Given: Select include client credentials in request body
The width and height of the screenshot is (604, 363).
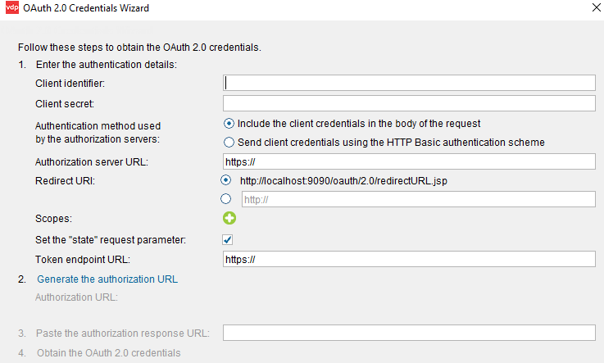Looking at the screenshot, I should (229, 124).
